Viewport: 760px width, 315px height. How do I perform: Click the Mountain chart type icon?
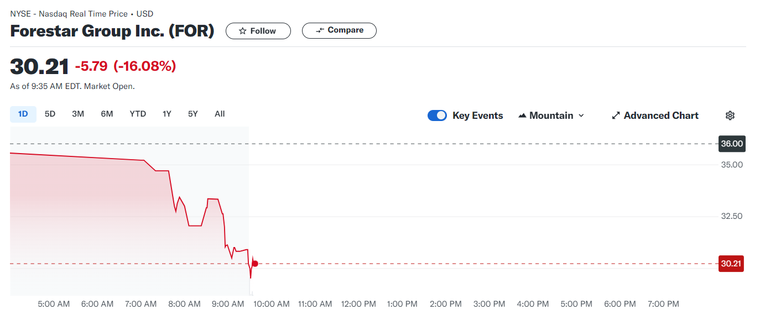click(x=522, y=116)
